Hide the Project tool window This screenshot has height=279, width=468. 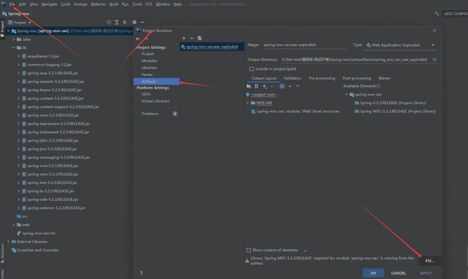142,22
